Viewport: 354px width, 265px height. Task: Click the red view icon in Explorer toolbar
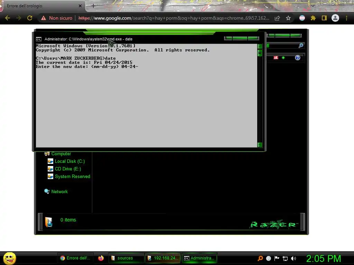pyautogui.click(x=276, y=58)
